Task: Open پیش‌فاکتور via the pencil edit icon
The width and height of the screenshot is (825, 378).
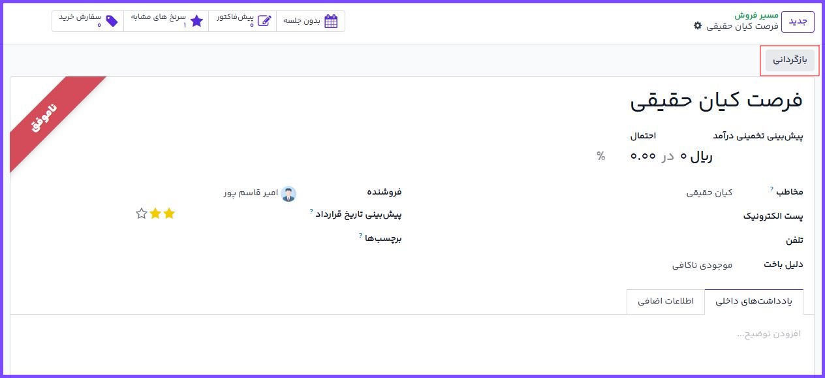Action: (x=264, y=21)
